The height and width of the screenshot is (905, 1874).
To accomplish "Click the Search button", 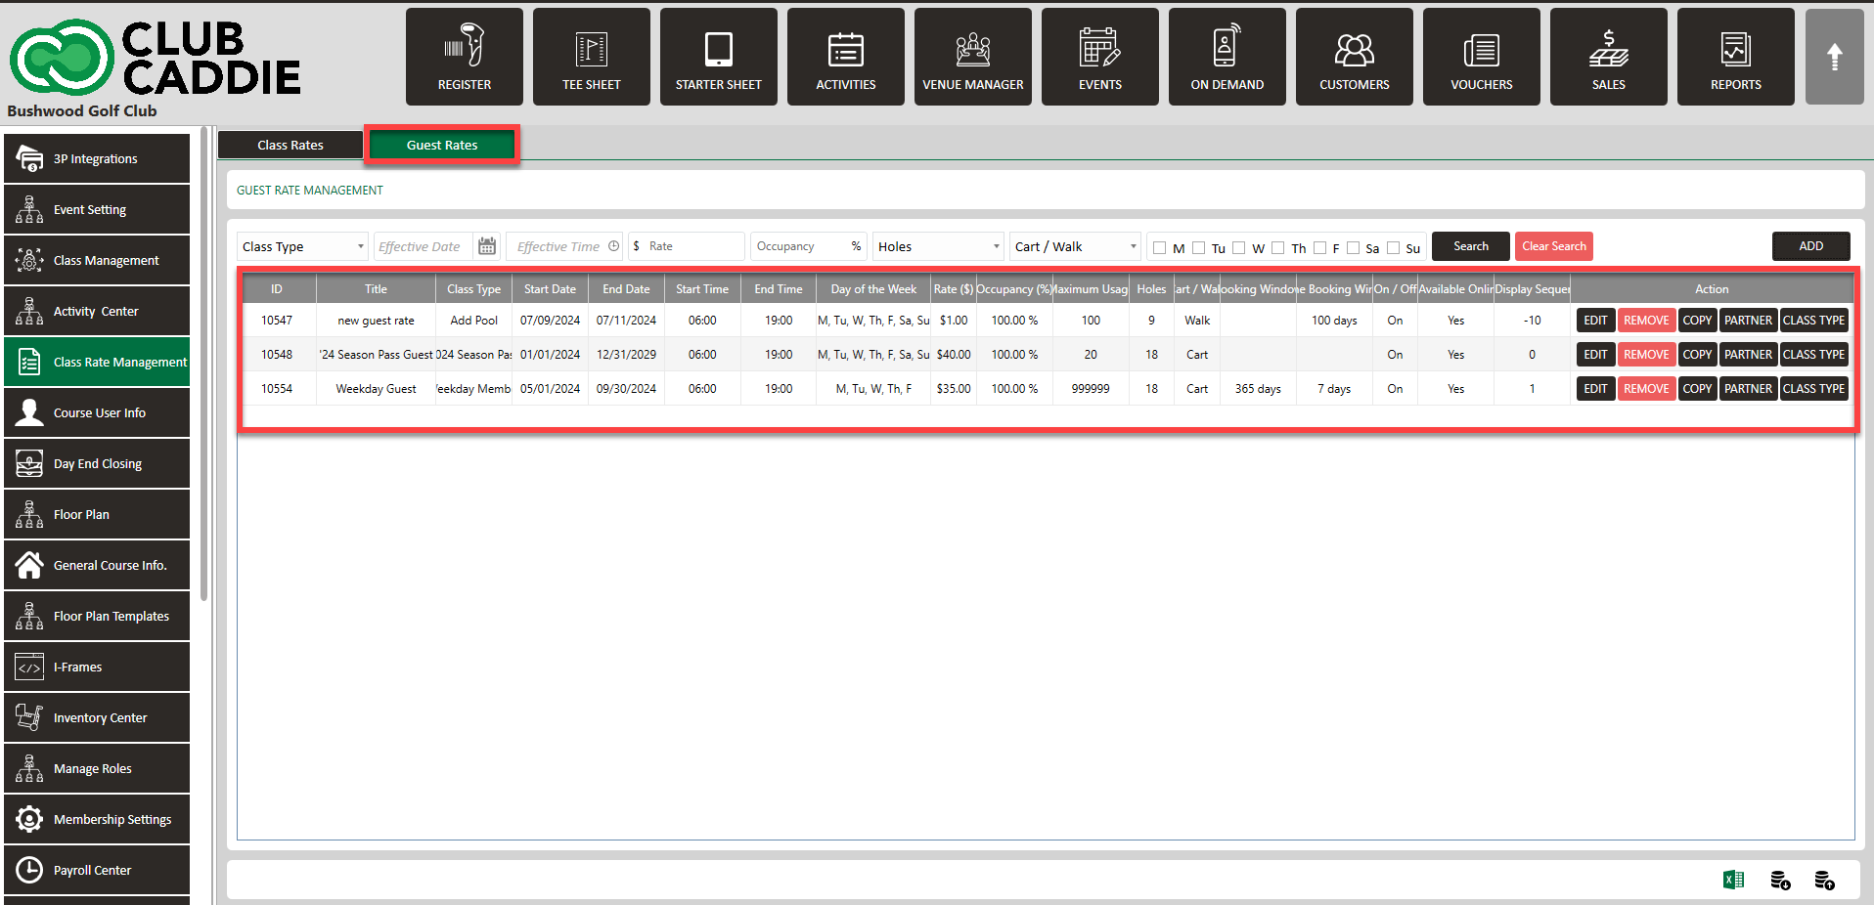I will tap(1471, 246).
